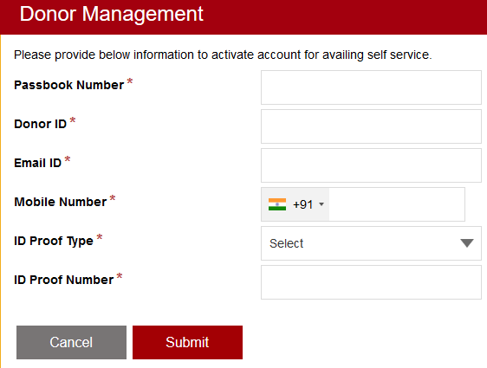487x368 pixels.
Task: Focus the Passbook Number text field
Action: click(x=371, y=87)
